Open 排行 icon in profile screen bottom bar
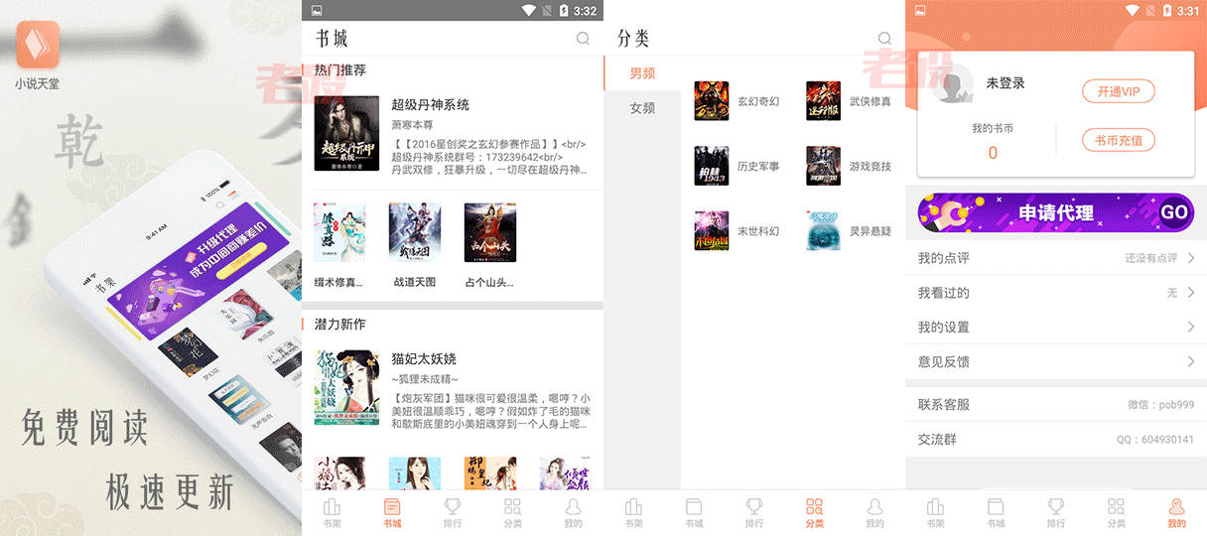 pos(1056,506)
